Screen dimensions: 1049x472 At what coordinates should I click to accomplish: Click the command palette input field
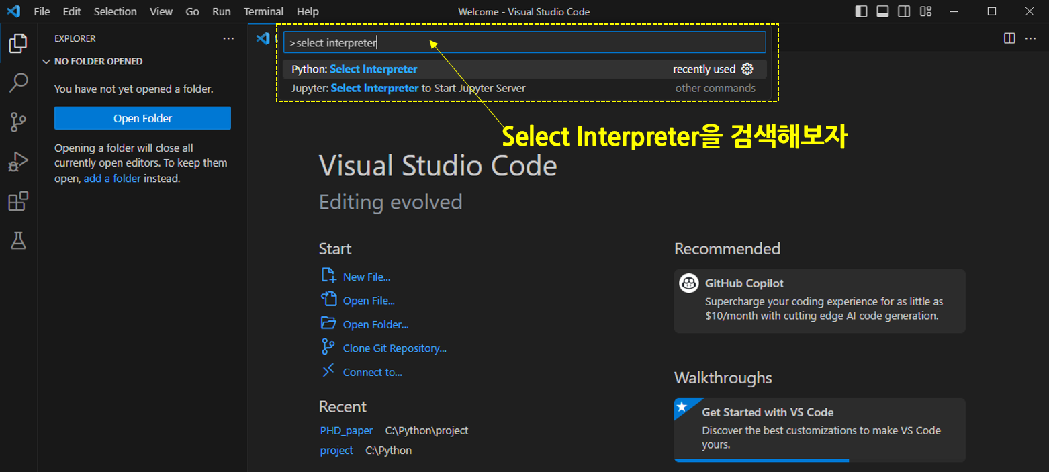[x=524, y=42]
